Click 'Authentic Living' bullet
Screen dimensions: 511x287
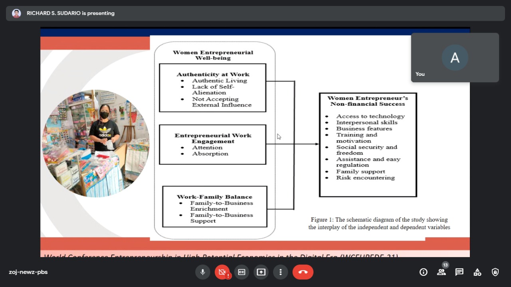220,80
